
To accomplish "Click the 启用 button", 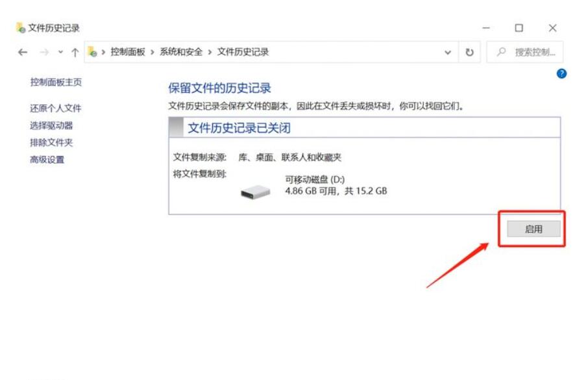I will coord(533,229).
